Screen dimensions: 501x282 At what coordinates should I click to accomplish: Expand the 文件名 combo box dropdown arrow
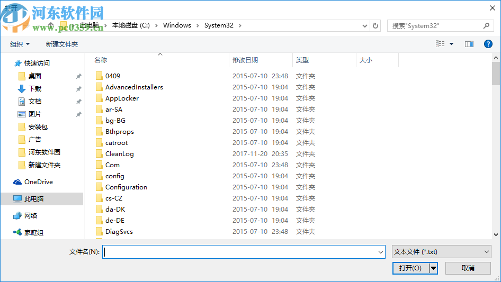pos(381,252)
